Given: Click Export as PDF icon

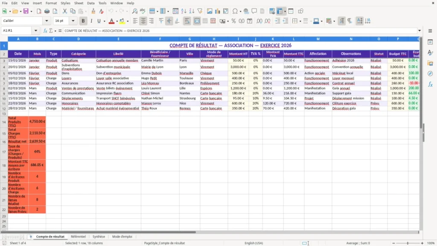Looking at the screenshot, I should pyautogui.click(x=39, y=11).
